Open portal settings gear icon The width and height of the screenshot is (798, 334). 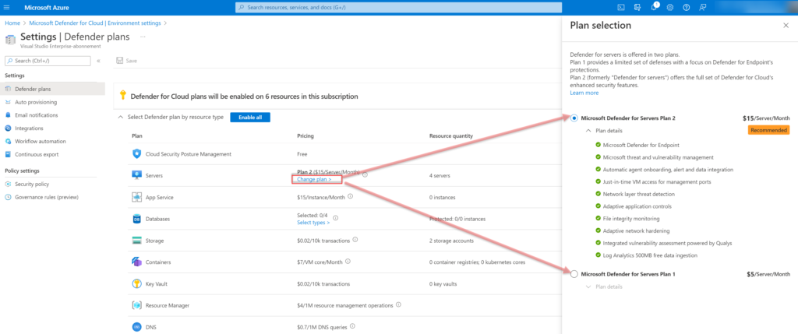click(670, 7)
